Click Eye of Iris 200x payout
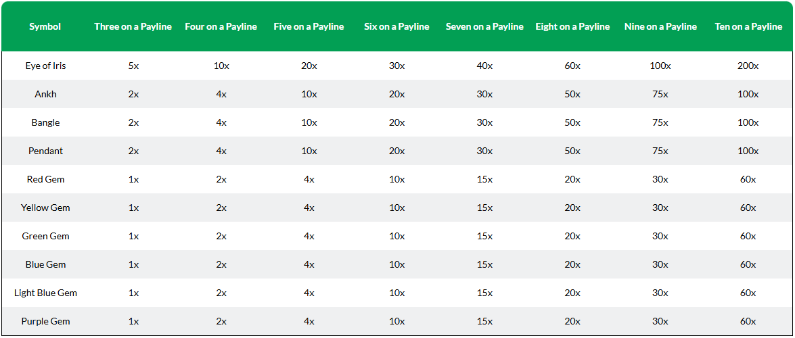Screen dimensions: 795x338 (748, 66)
